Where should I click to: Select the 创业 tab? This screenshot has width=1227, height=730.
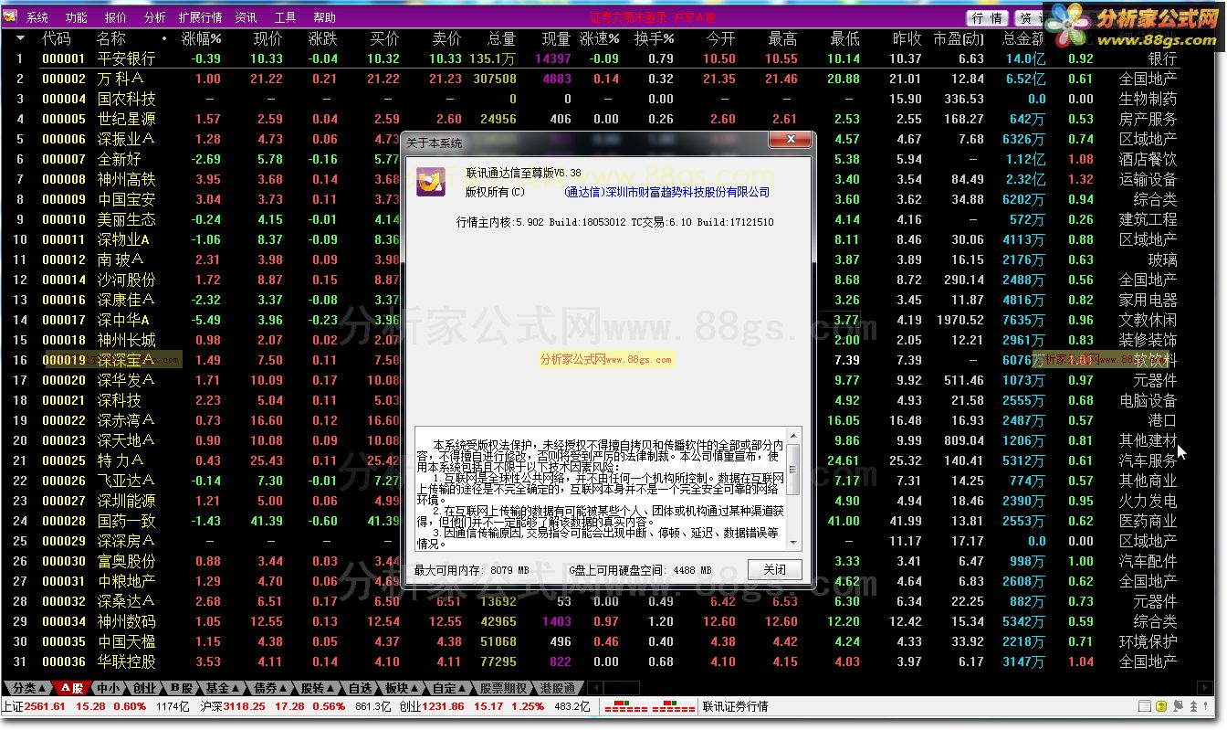point(144,688)
